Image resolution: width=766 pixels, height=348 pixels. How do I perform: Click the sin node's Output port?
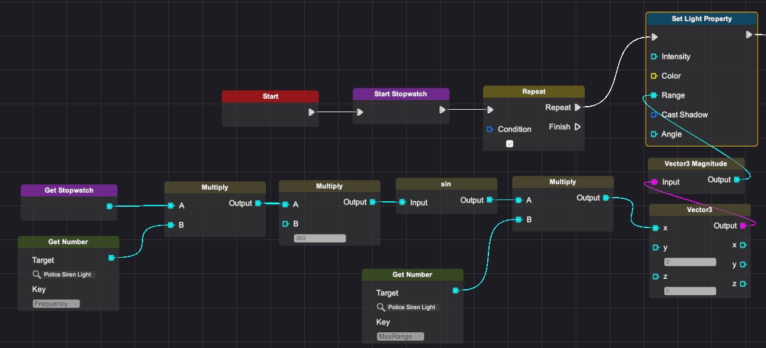pyautogui.click(x=489, y=200)
